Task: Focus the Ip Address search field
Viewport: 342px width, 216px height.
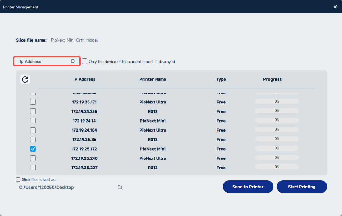Action: (x=47, y=61)
